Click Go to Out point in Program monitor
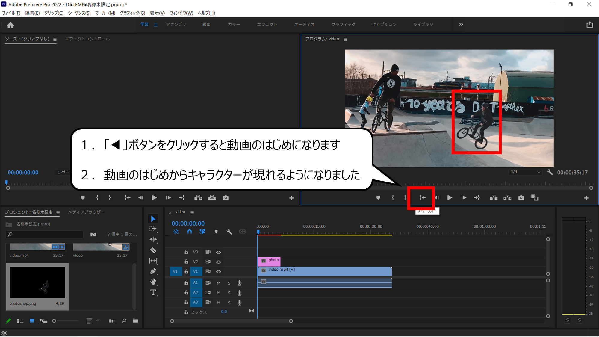 point(477,198)
